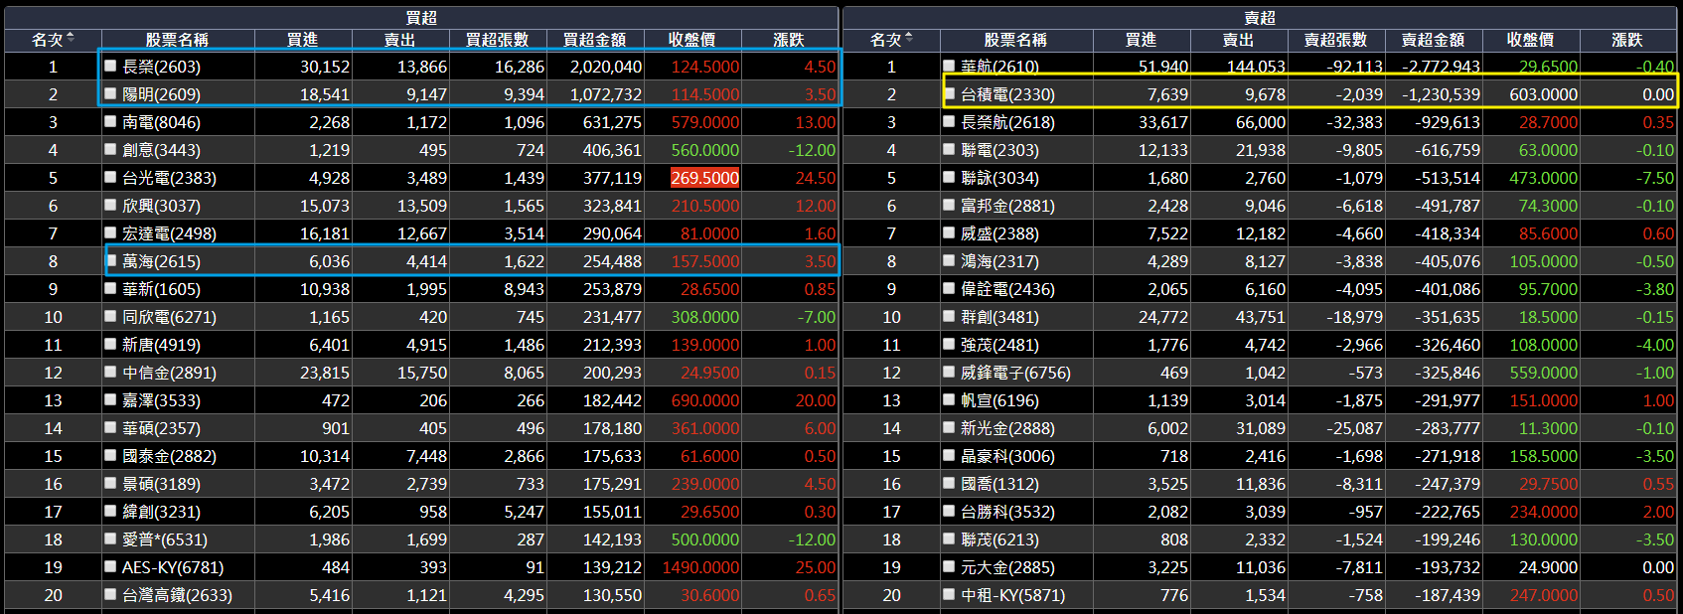Screen dimensions: 1683x614
Task: Open stock 台勝科(3532)
Action: pyautogui.click(x=1007, y=512)
